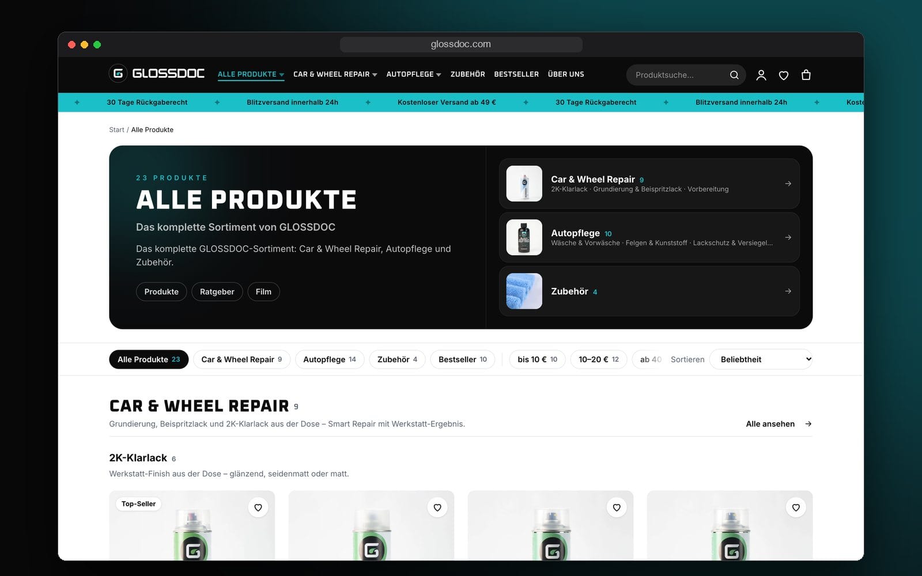Click the 2K-Klarlack subsection heading

click(138, 458)
